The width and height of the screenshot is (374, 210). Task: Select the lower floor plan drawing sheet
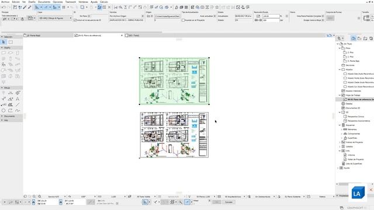(x=174, y=135)
